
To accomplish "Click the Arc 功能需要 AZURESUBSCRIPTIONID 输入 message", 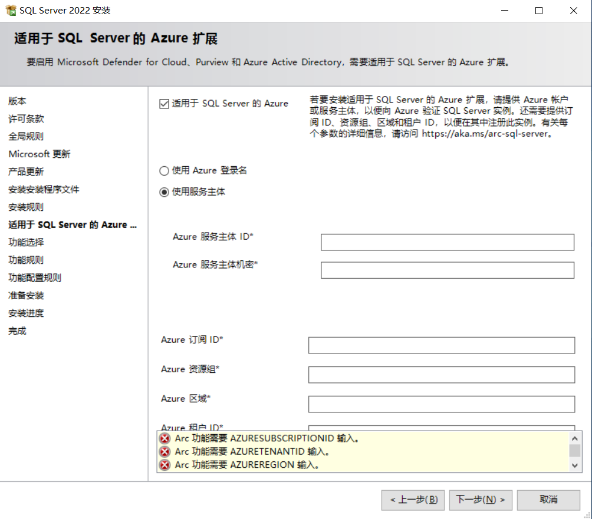I will (x=267, y=438).
